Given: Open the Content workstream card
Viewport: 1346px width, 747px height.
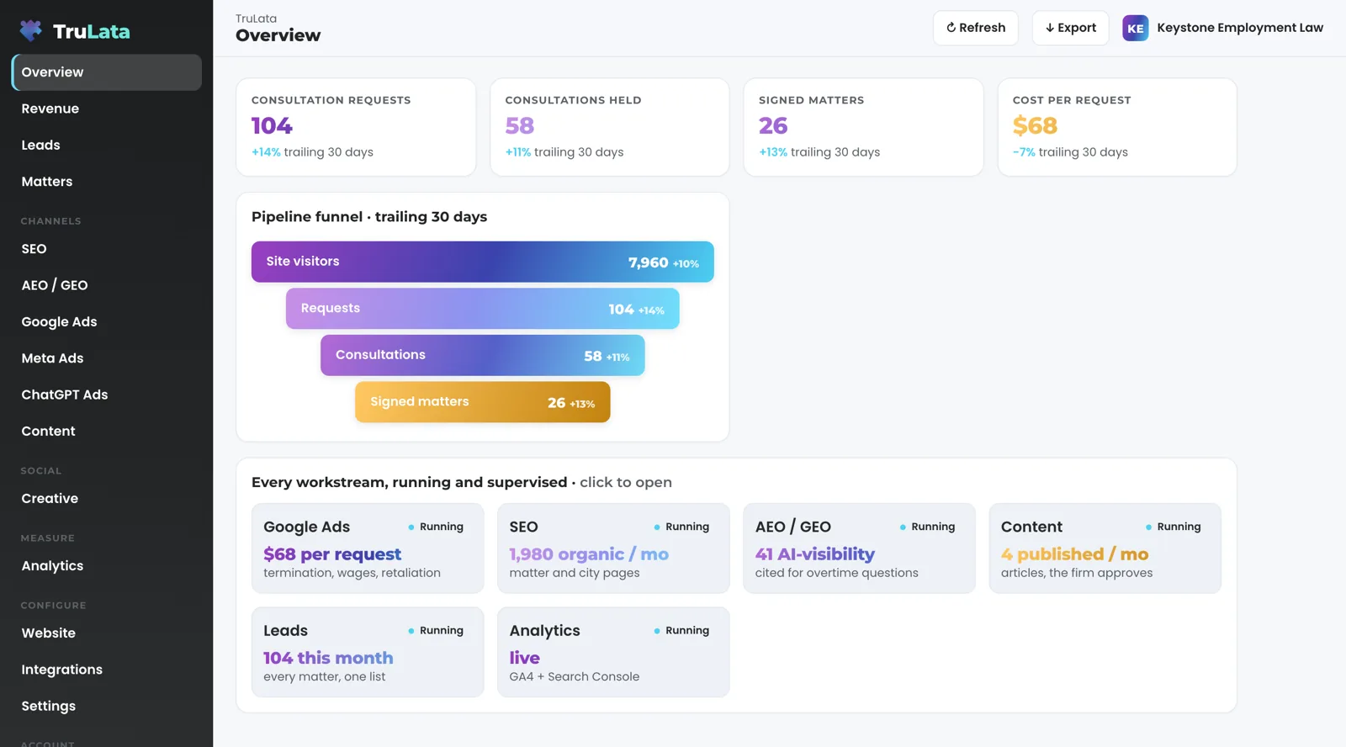Looking at the screenshot, I should (1105, 548).
